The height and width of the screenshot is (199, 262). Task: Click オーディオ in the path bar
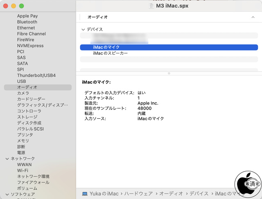click(x=171, y=194)
